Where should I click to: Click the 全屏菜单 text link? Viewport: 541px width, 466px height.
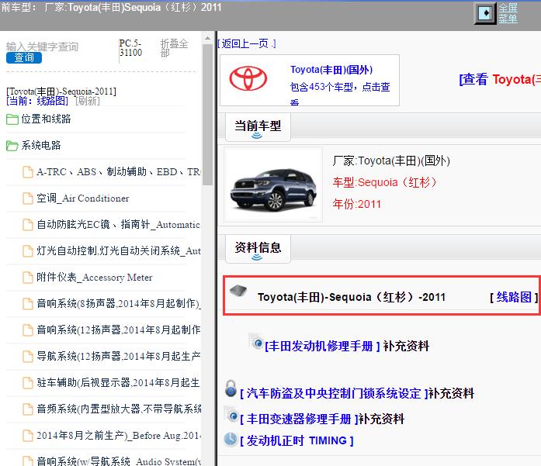point(508,13)
